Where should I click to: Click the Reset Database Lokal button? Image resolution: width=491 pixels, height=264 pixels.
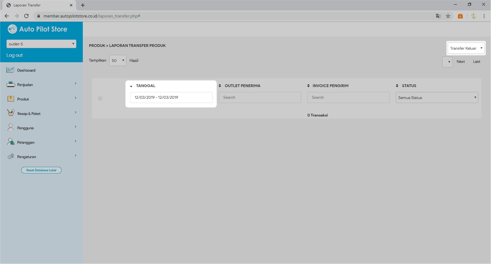(41, 170)
